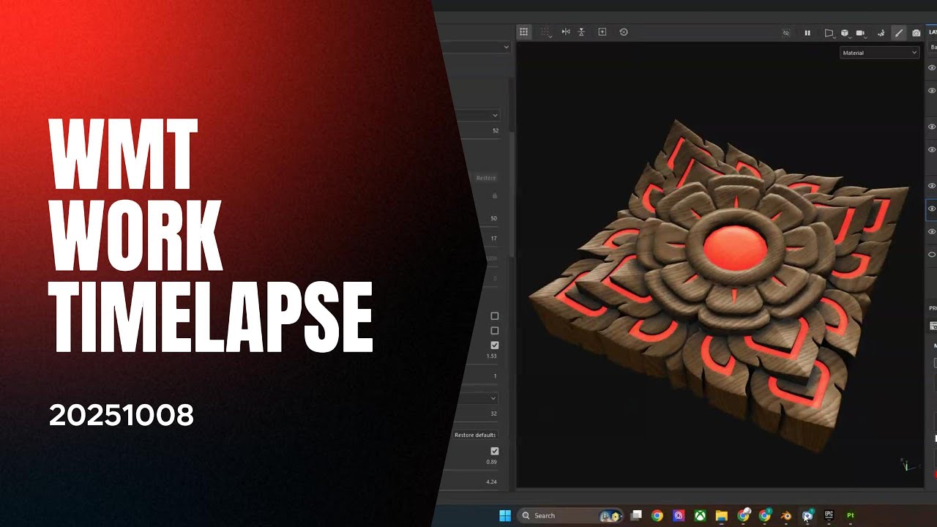Open the dotted grid options dropdown icon
Screen dimensions: 937x527
coord(545,32)
